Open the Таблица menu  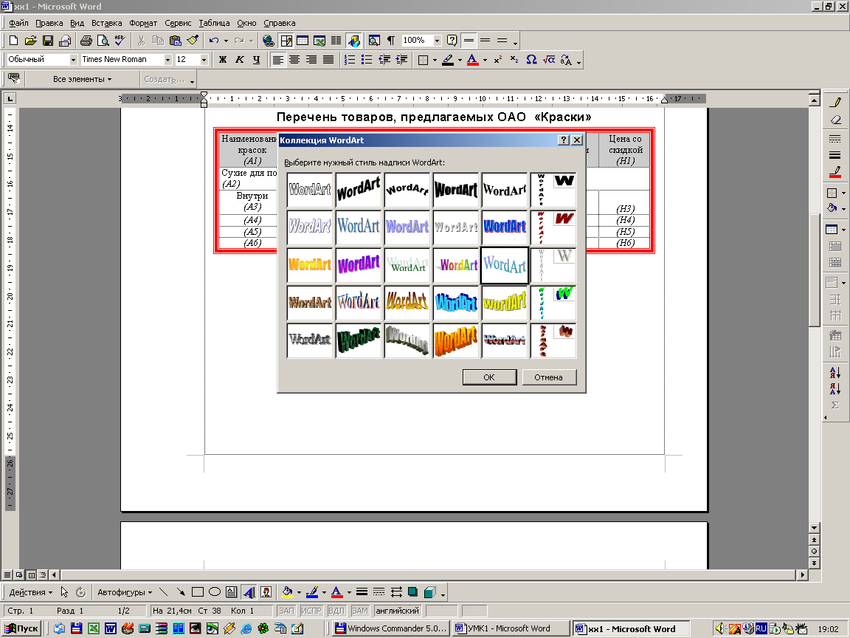pyautogui.click(x=214, y=23)
